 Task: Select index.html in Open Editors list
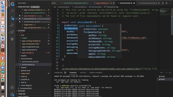click(28, 25)
